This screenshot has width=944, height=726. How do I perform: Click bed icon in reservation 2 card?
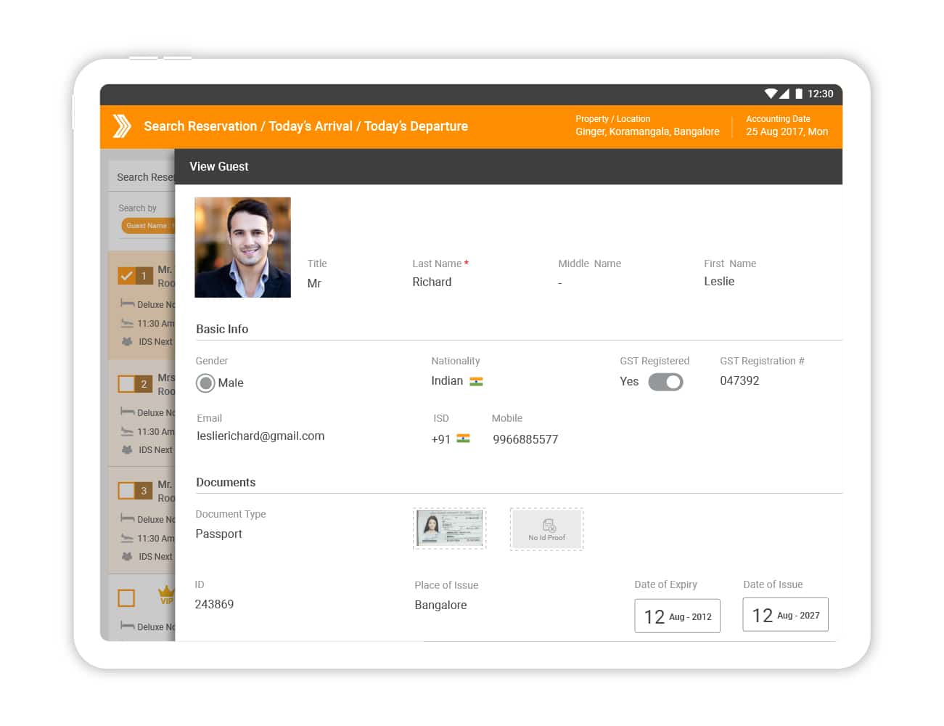tap(127, 412)
